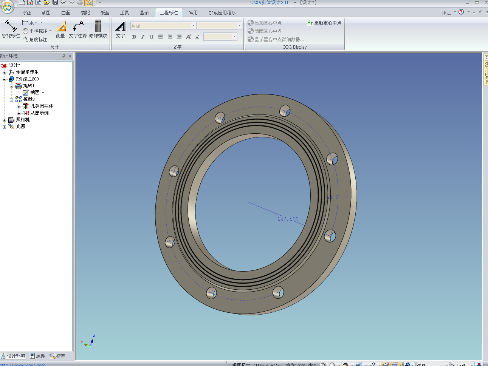Screen dimensions: 488x366
Task: Expand the 从属示例 tree node
Action: pyautogui.click(x=19, y=113)
